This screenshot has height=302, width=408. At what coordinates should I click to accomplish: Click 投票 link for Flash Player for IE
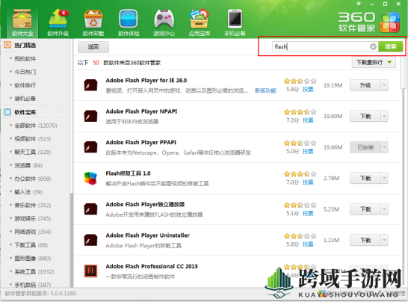tap(308, 89)
